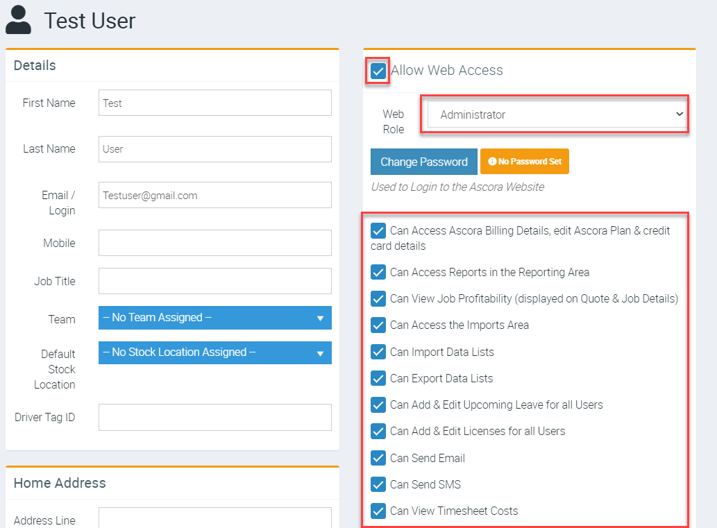Click the First Name input field
This screenshot has height=528, width=717.
pos(214,103)
